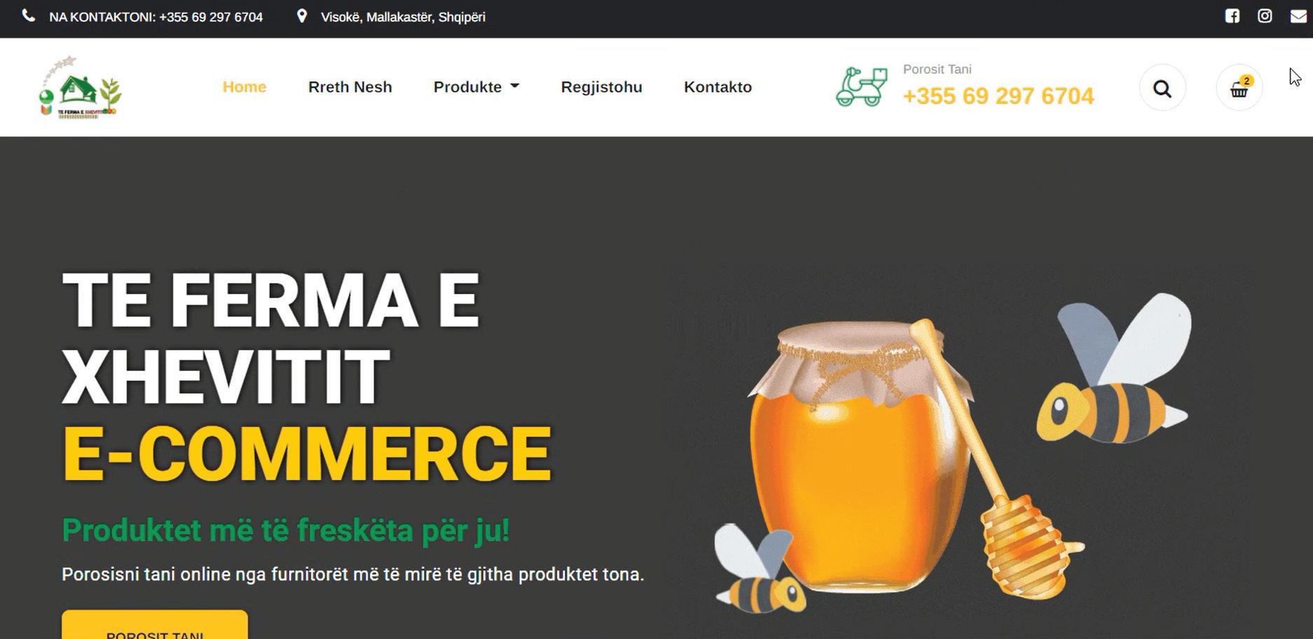Screen dimensions: 1313x639
Task: Open the shopping basket icon
Action: 1239,88
